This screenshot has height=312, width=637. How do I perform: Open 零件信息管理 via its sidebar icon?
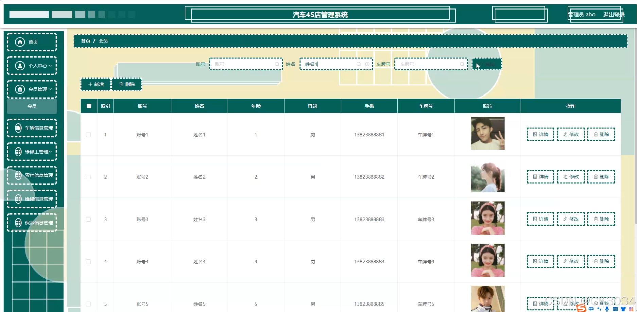click(x=19, y=175)
